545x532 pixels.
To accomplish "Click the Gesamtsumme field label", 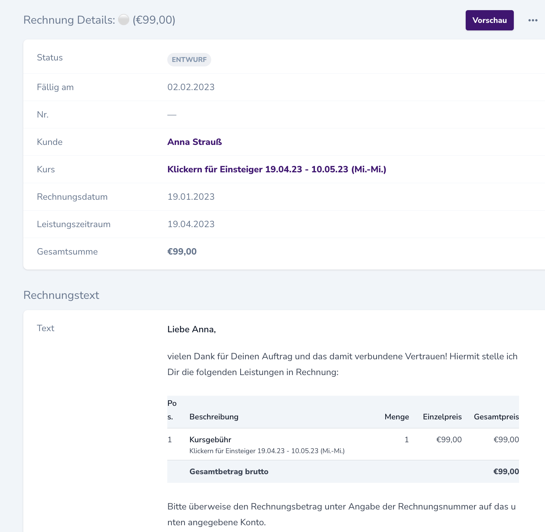I will coord(67,252).
